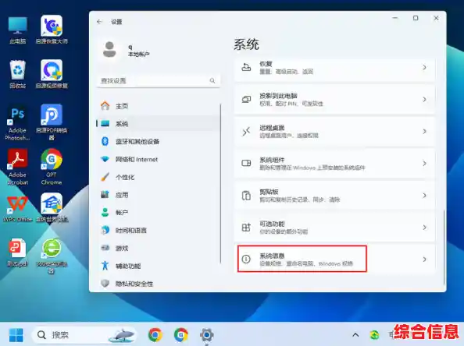Open 此电脑 desktop icon
The image size is (464, 346).
coord(18,30)
